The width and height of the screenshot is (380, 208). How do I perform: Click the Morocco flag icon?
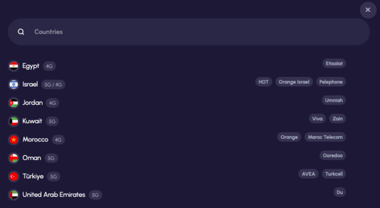click(x=14, y=139)
